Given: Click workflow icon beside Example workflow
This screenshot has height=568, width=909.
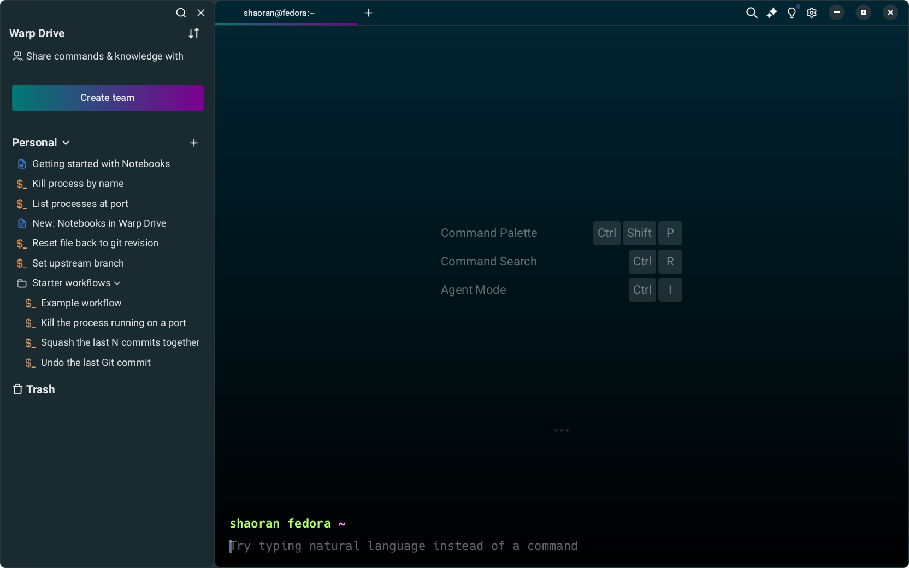Looking at the screenshot, I should pos(30,303).
